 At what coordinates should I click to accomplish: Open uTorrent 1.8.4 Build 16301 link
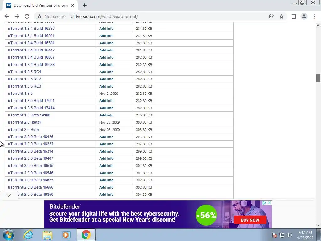(31, 36)
